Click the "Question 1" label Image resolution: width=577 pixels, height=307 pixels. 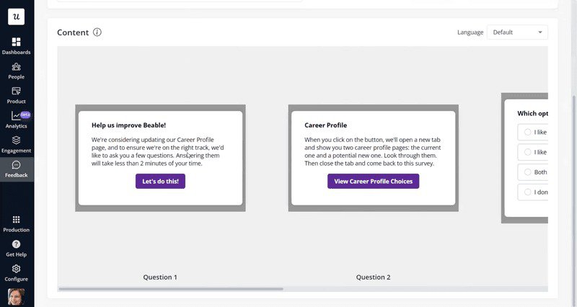click(160, 277)
